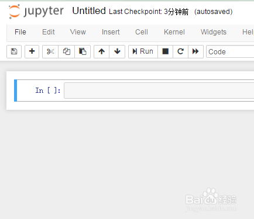Cut selected cells with the scissors icon
254x219 pixels.
pos(50,51)
